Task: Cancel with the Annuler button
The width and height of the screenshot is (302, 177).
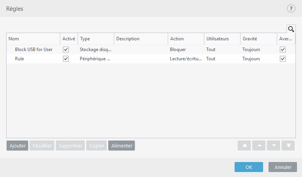Action: pos(283,167)
